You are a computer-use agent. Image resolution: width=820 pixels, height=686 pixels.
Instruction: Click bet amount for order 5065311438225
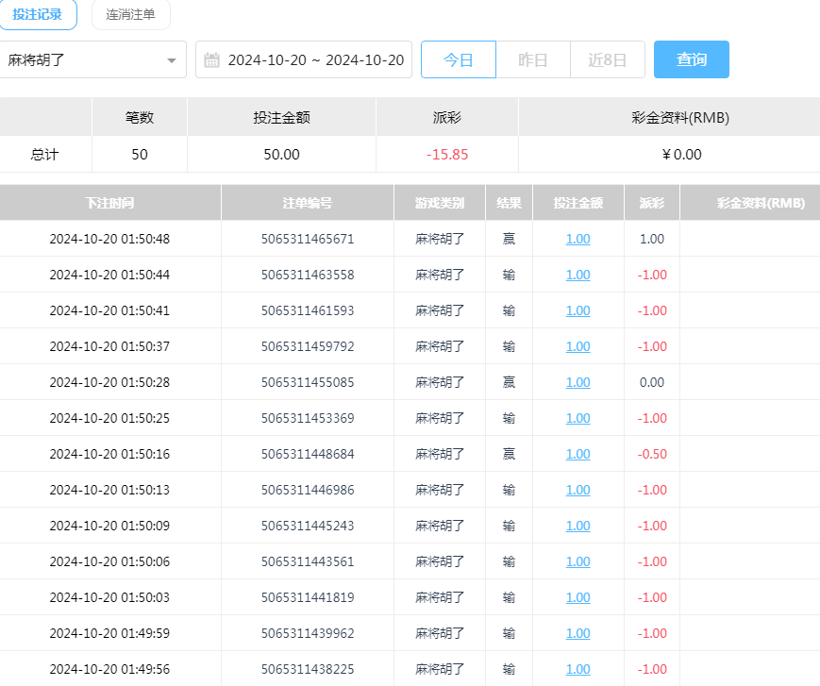coord(577,669)
